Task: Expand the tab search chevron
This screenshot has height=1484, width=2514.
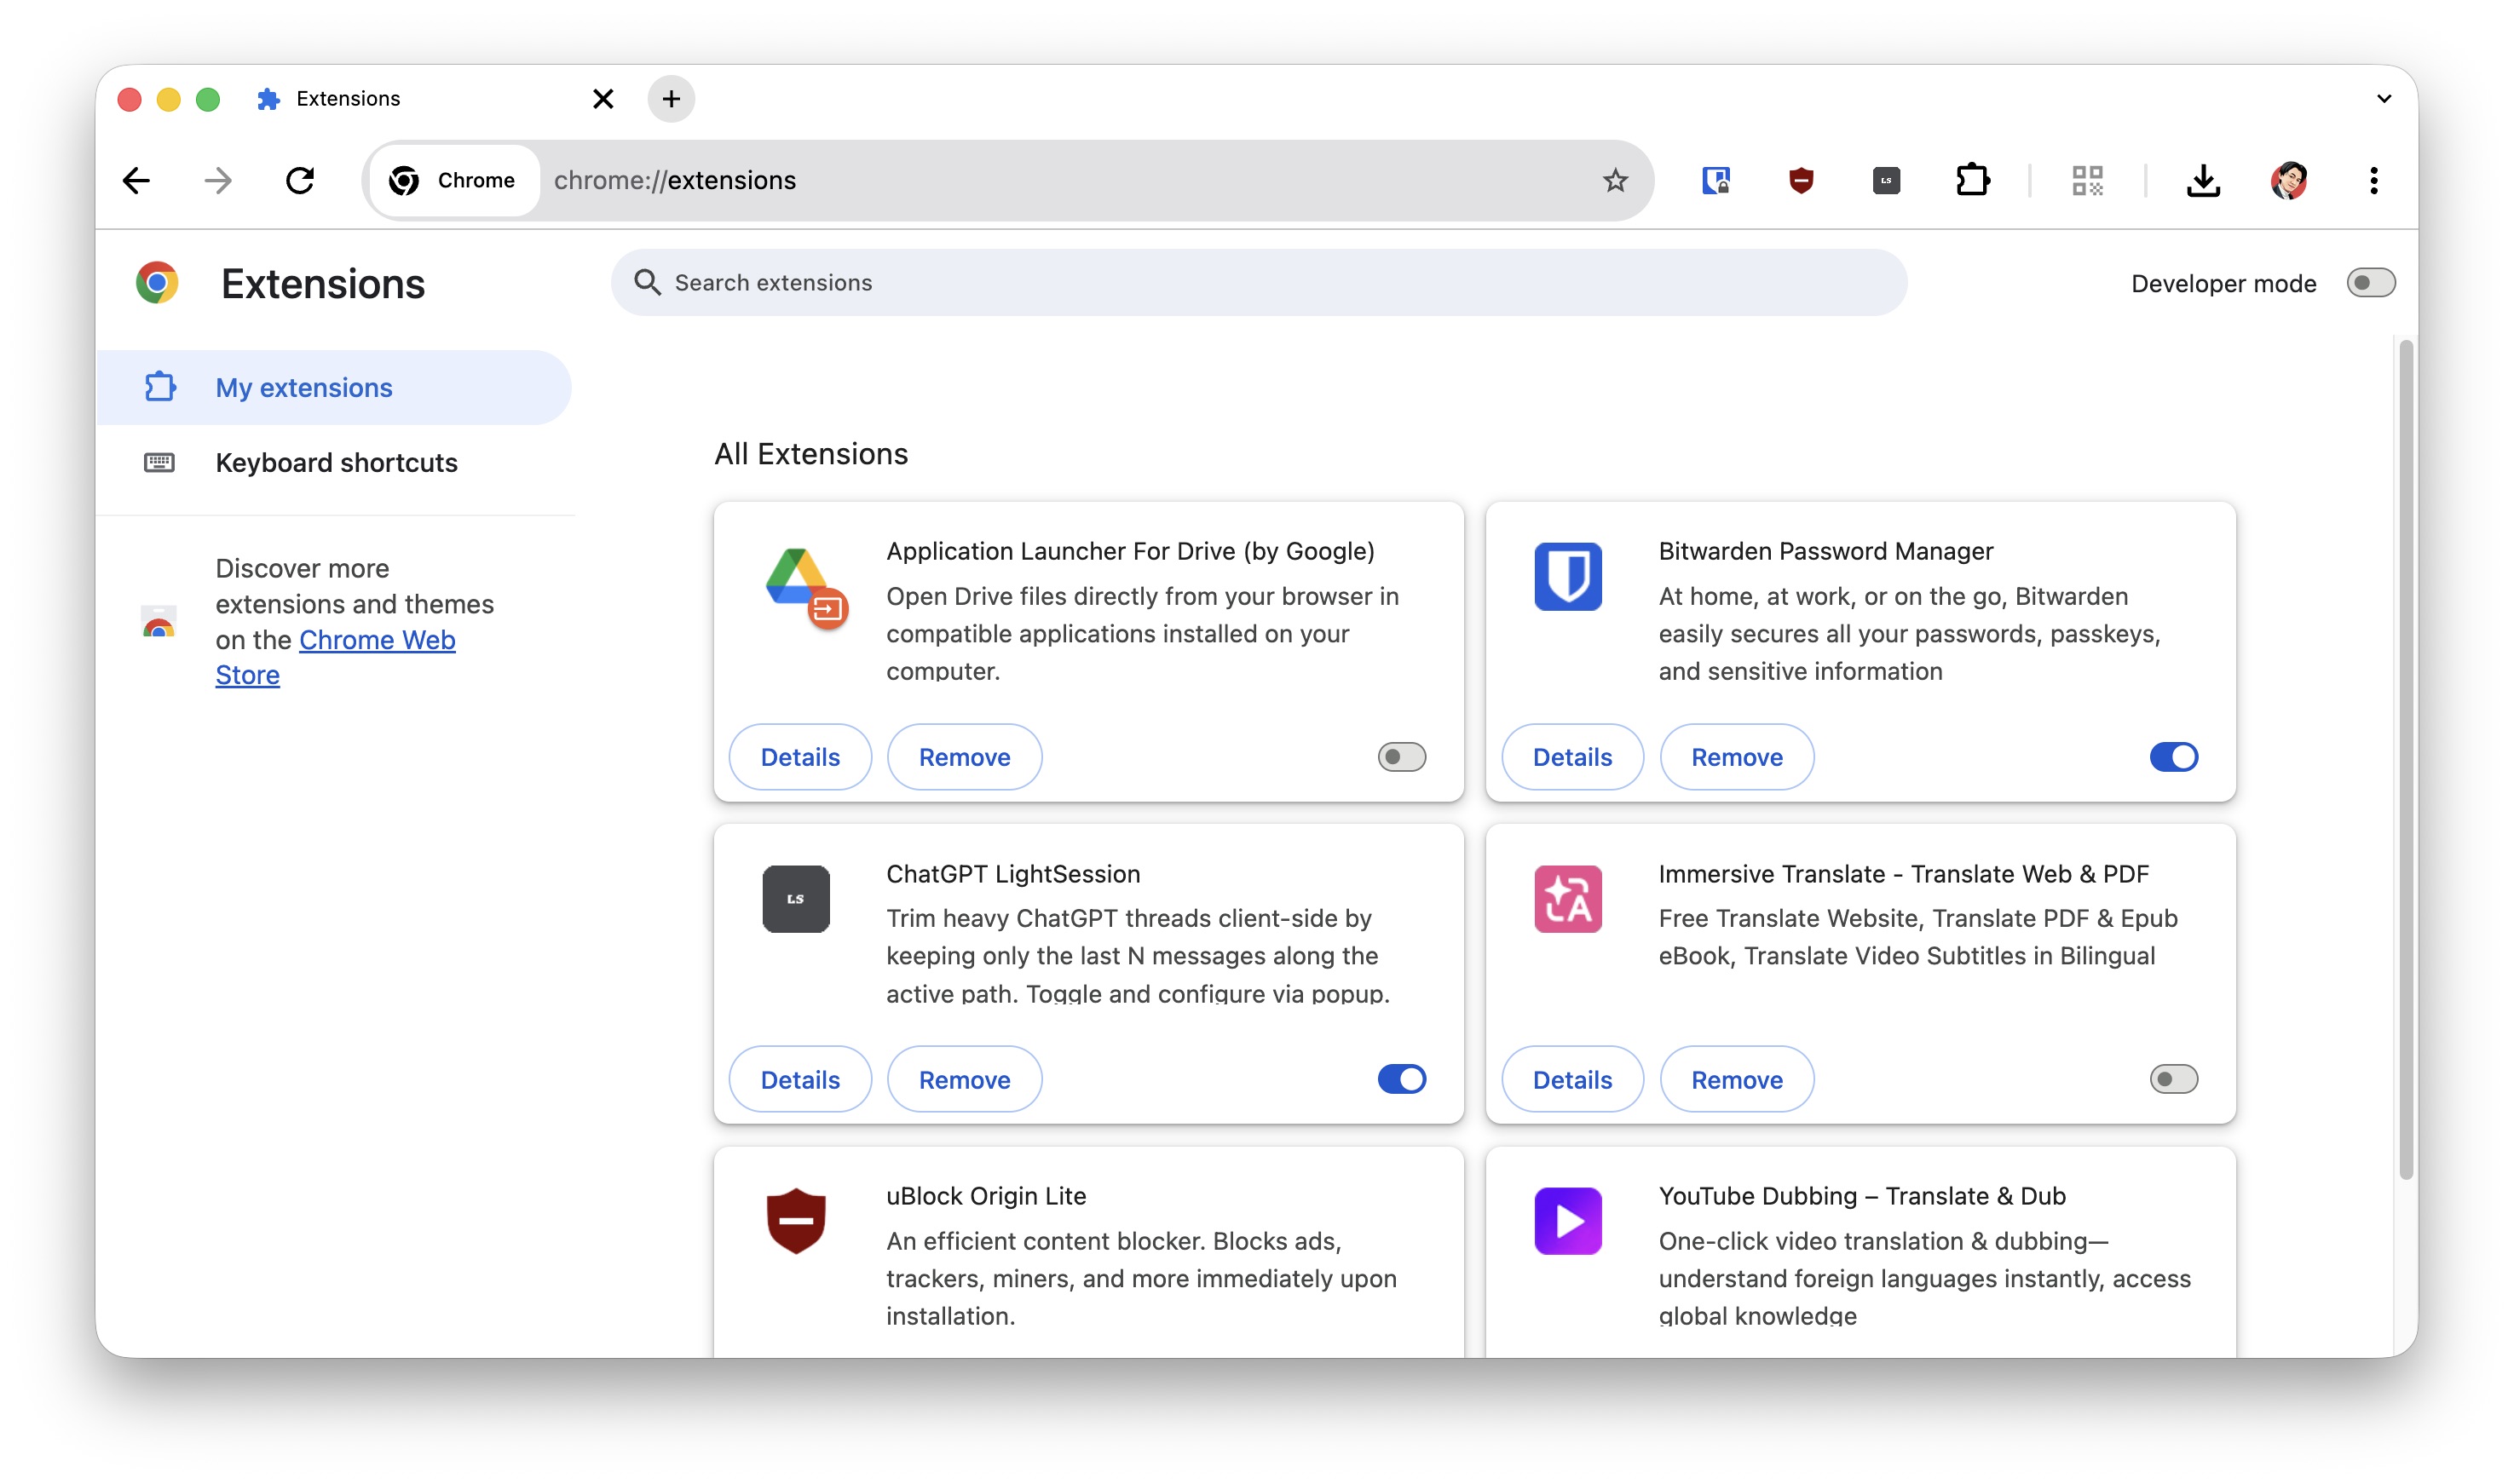Action: (2383, 99)
